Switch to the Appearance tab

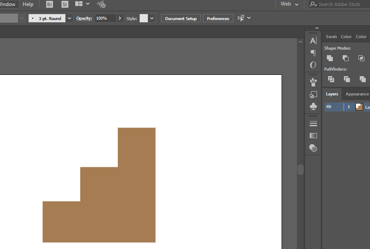(357, 94)
